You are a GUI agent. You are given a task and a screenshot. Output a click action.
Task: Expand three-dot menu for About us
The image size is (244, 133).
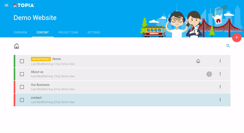(220, 74)
